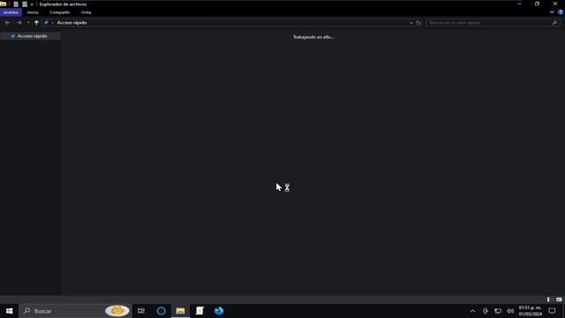Go forward with the forward arrow
565x318 pixels.
coord(19,23)
